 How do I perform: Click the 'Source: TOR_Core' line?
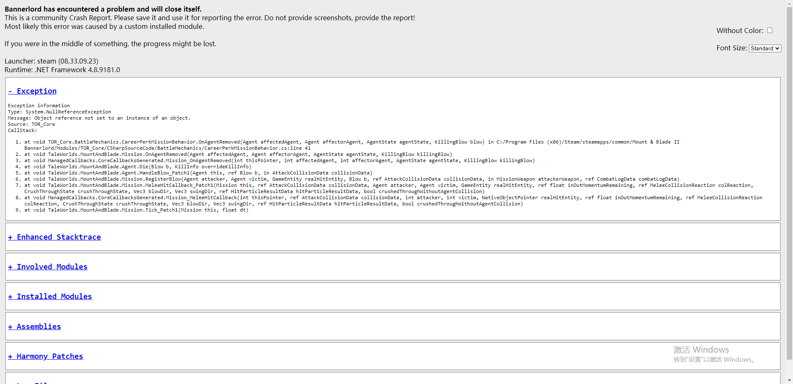[31, 124]
